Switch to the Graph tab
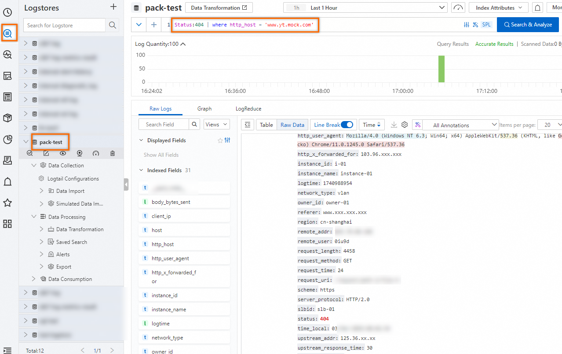The image size is (562, 354). (204, 109)
